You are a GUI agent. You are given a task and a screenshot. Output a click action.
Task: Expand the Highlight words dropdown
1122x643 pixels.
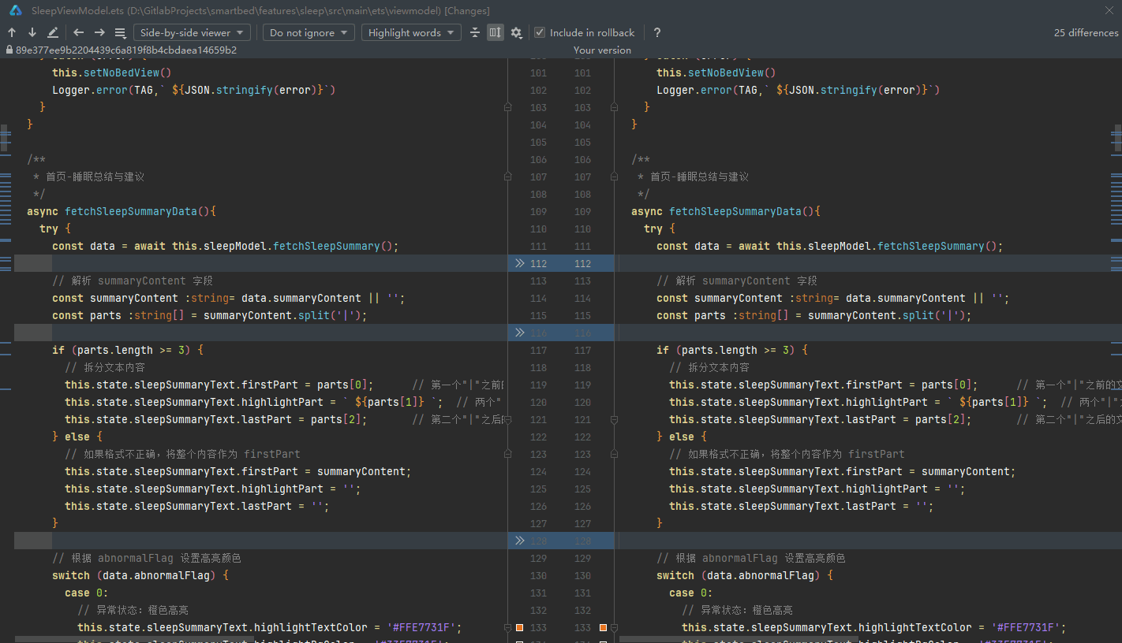tap(411, 32)
